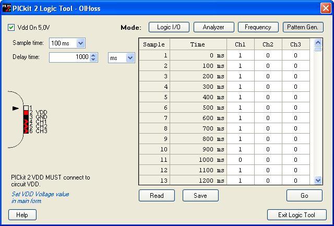Select Pattern Gen. mode

[x=303, y=27]
